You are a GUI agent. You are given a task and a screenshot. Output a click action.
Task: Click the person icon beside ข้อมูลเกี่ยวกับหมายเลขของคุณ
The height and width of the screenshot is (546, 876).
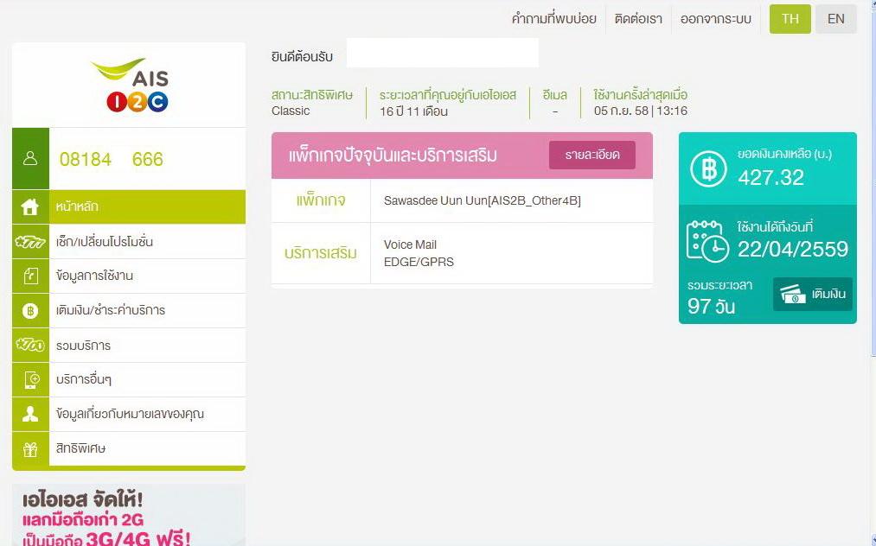(30, 414)
